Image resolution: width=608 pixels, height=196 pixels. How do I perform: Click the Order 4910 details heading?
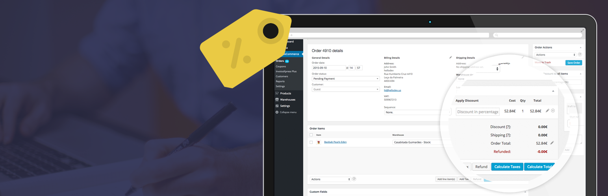pos(327,51)
